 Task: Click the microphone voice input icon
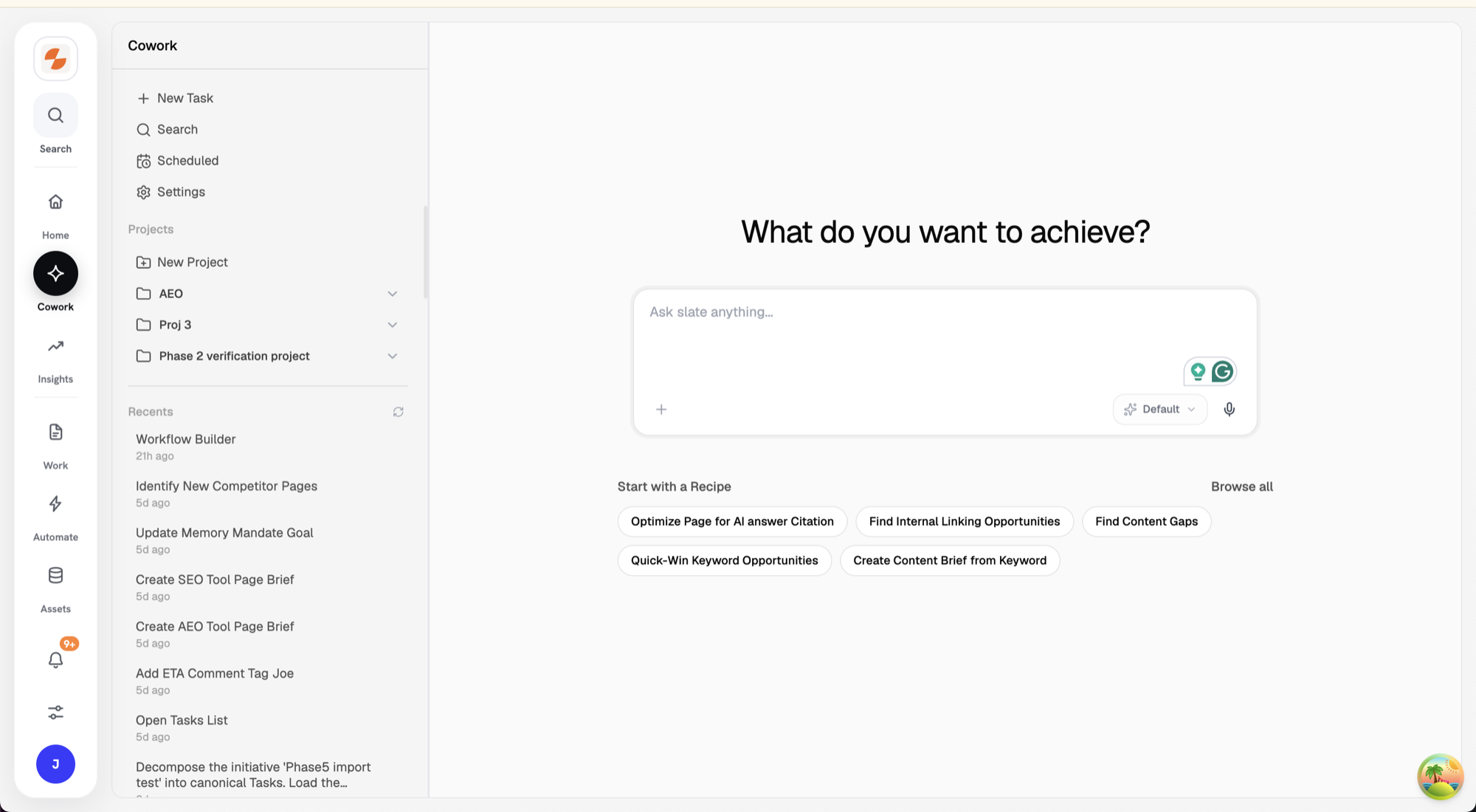pyautogui.click(x=1229, y=409)
